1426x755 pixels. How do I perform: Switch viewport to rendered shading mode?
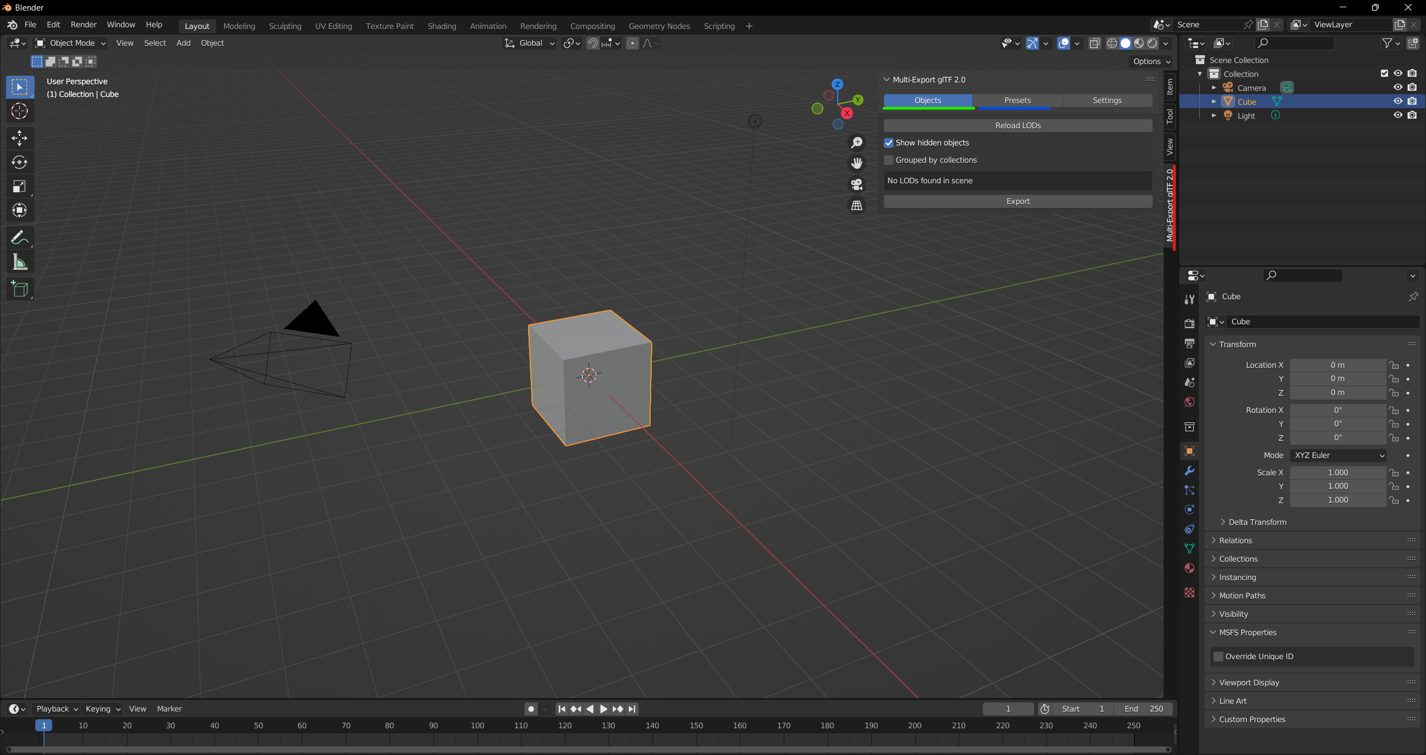tap(1152, 43)
